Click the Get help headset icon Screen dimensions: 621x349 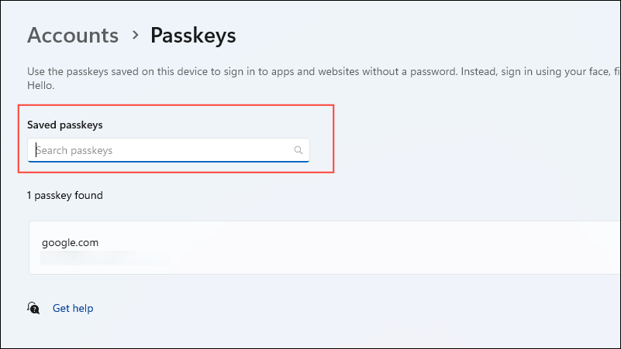tap(33, 308)
